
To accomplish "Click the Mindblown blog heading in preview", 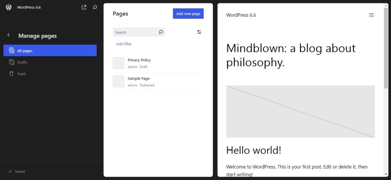I will click(291, 55).
